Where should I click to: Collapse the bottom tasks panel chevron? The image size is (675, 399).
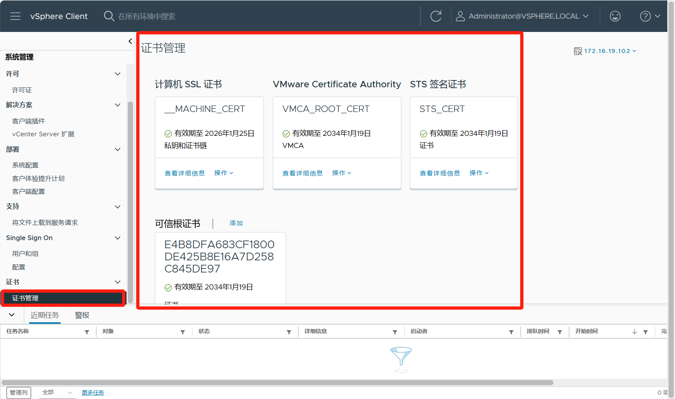coord(12,315)
